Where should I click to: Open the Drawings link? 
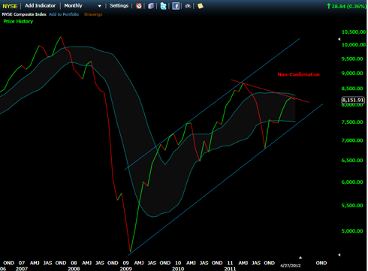93,14
